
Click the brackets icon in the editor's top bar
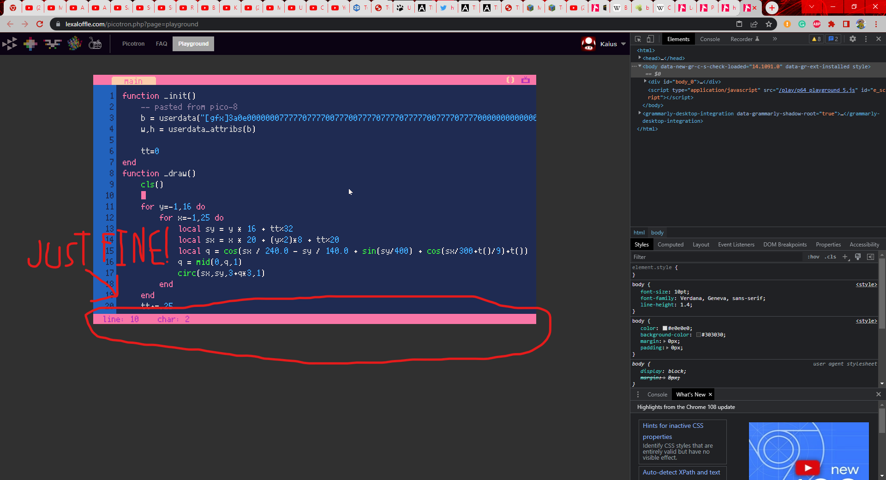pos(510,80)
